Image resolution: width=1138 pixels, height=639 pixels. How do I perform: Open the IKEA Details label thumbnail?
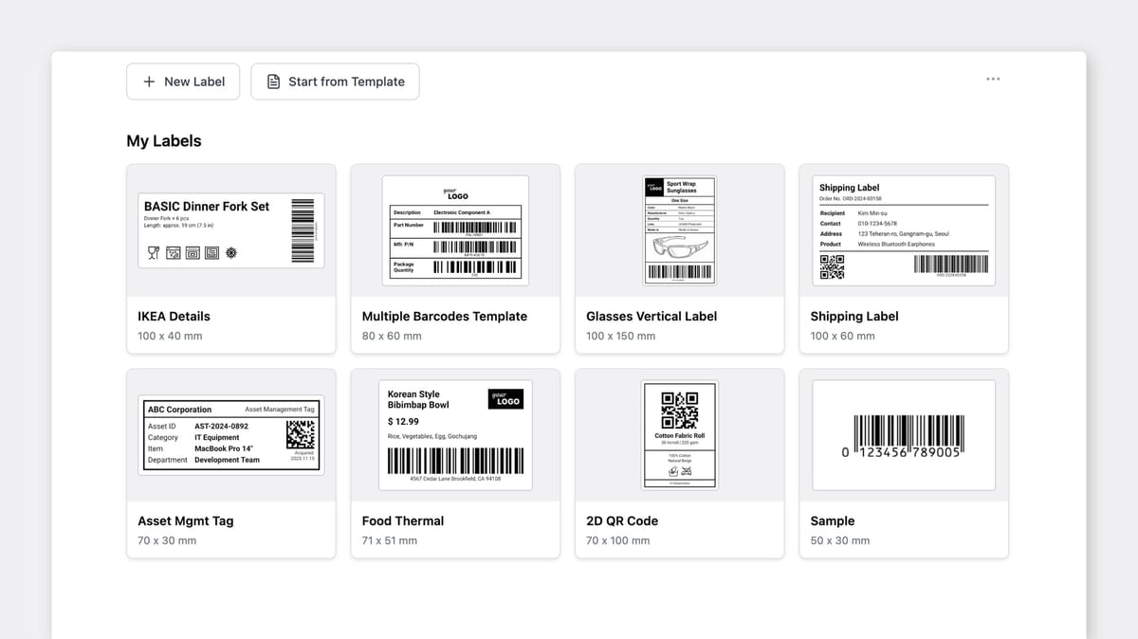(231, 230)
